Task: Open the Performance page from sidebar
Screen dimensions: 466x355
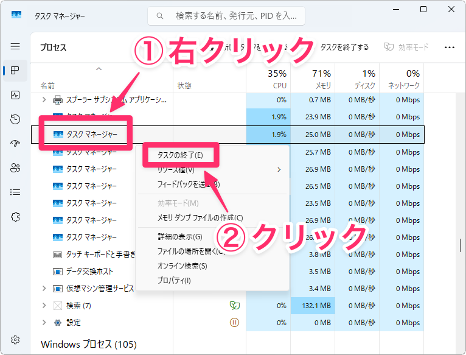Action: click(x=15, y=95)
